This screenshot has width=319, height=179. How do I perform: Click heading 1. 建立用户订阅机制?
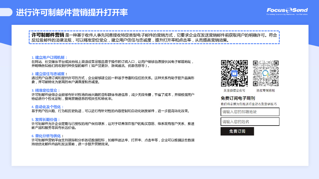tap(49, 57)
